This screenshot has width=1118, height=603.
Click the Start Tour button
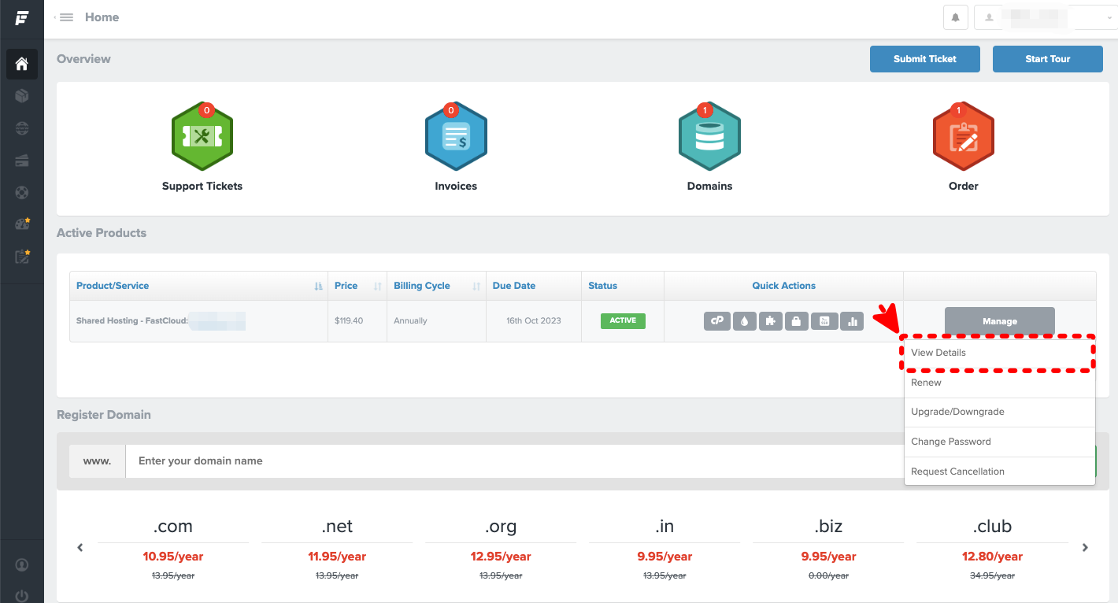1048,59
